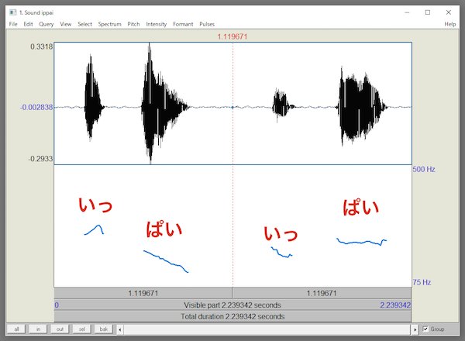Open the File menu
465x341 pixels.
[x=13, y=24]
